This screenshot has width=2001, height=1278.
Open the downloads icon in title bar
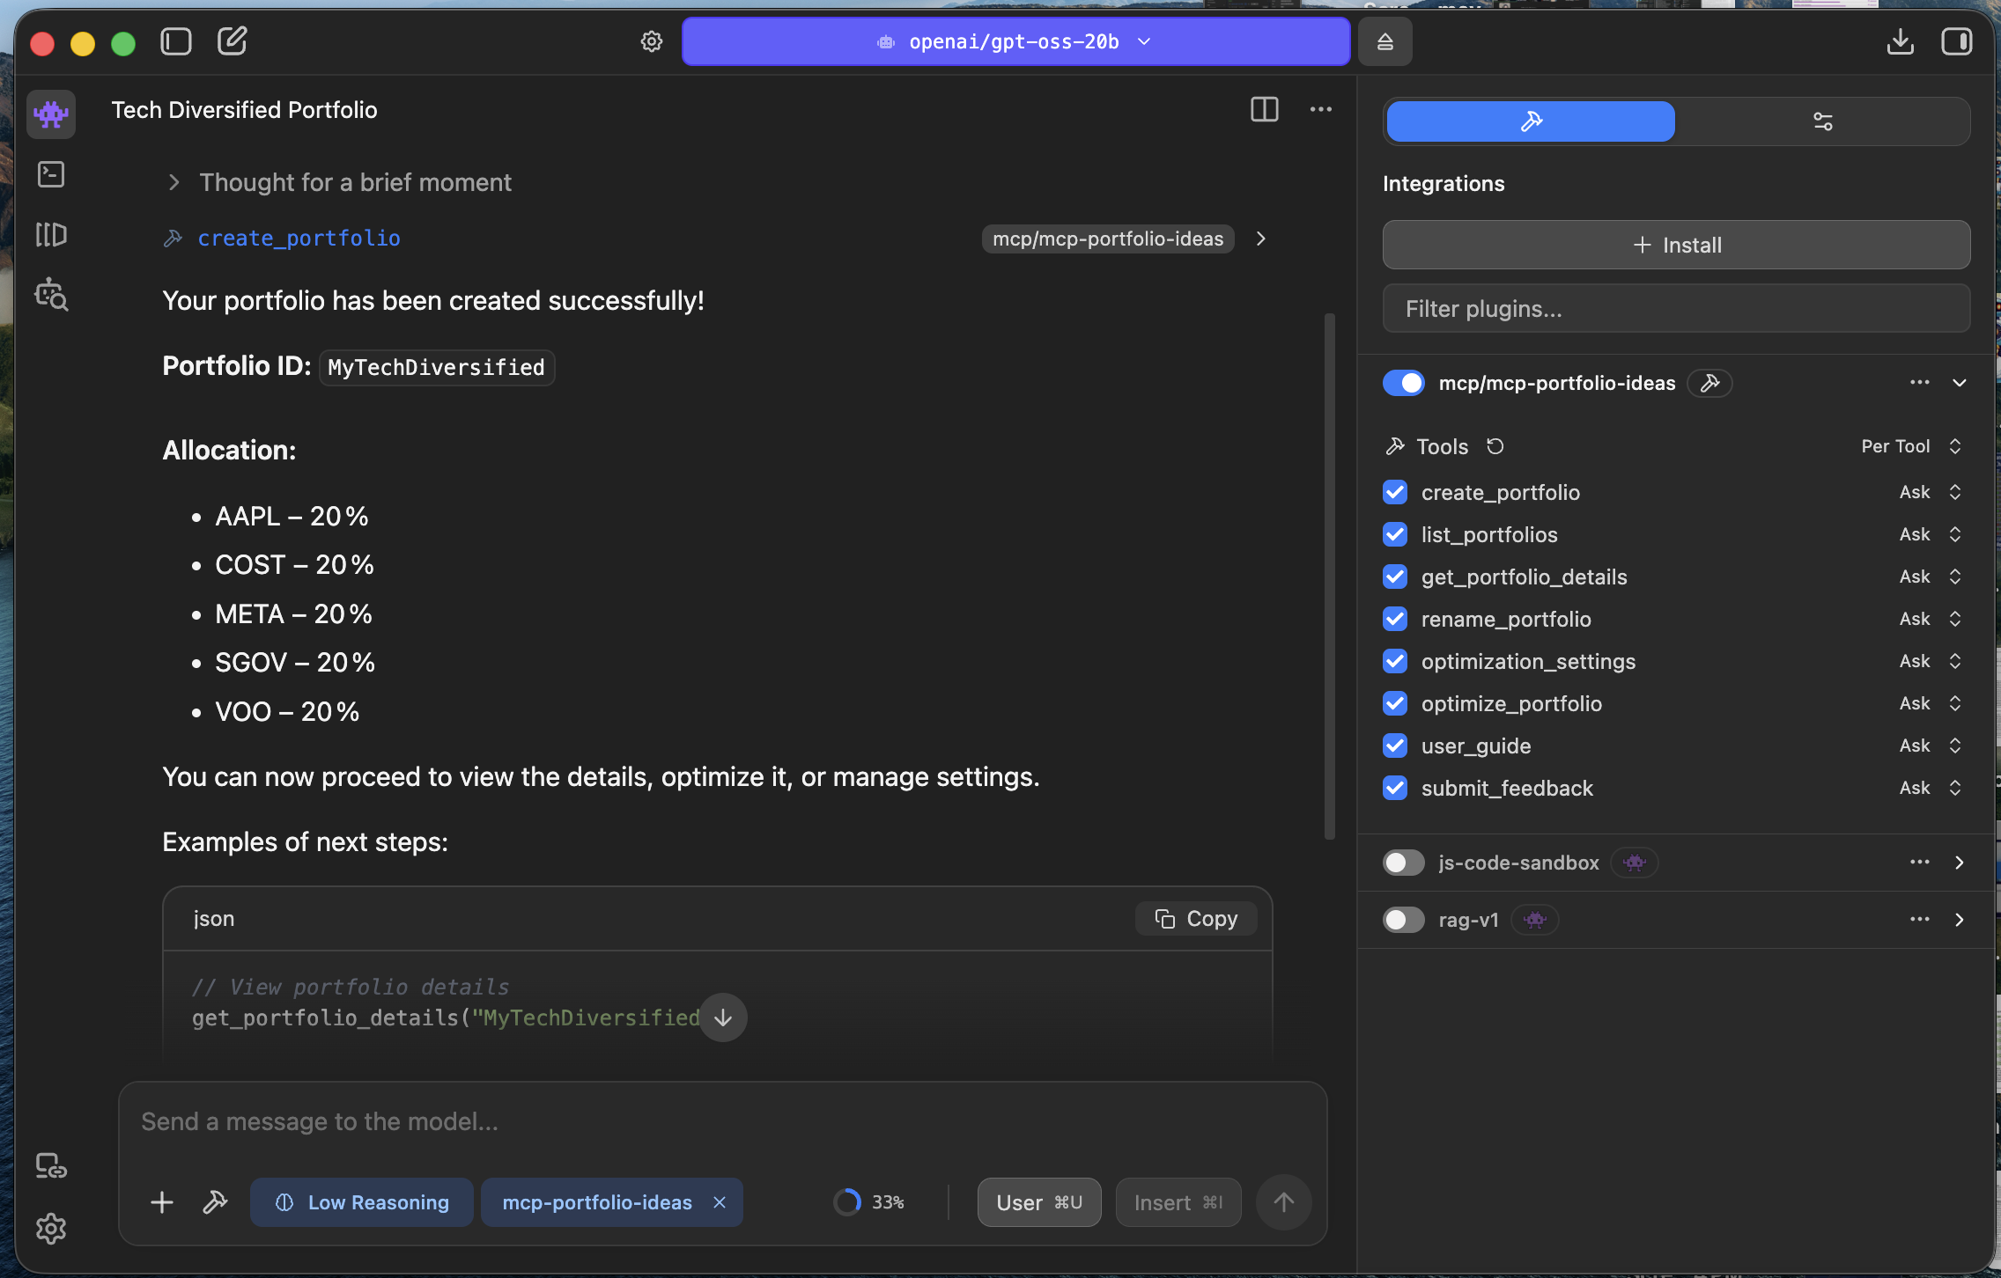tap(1901, 41)
